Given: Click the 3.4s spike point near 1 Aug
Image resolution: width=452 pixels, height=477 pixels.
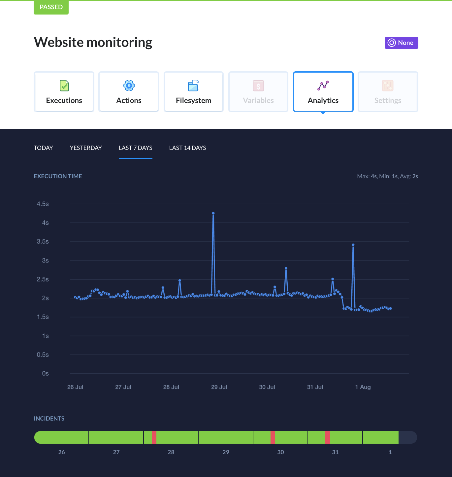Looking at the screenshot, I should click(x=353, y=245).
